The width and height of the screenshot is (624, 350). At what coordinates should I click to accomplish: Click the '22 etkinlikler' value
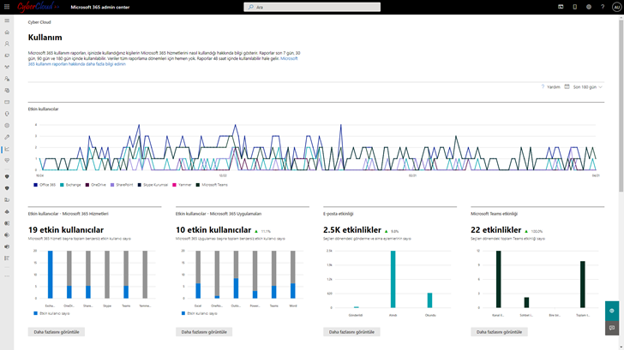tap(495, 230)
